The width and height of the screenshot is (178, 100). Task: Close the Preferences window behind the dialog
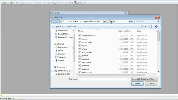(125, 13)
